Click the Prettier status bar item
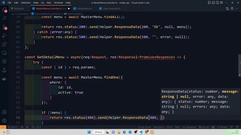This screenshot has width=241, height=135. pos(223,127)
